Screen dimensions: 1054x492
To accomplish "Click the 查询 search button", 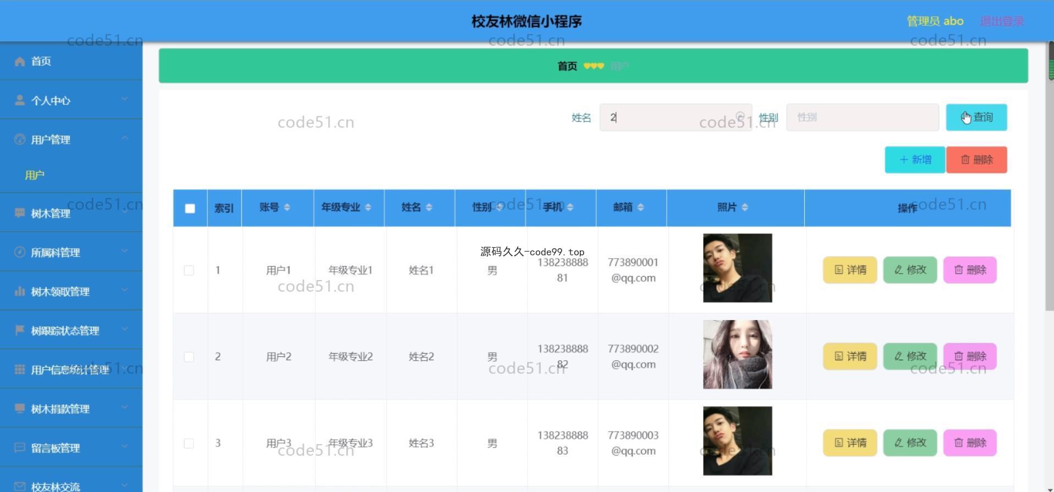I will click(976, 118).
